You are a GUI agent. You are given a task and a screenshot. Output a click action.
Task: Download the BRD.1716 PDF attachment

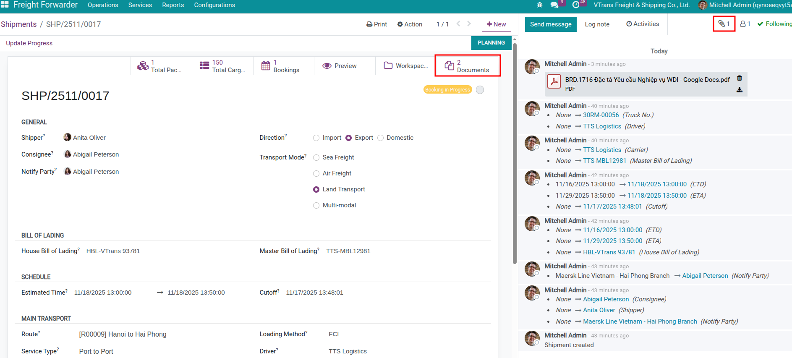[740, 90]
